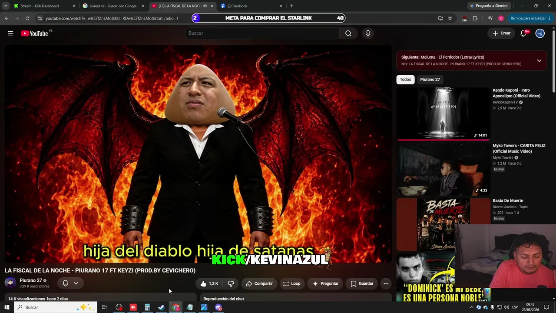Click the Preguntar button
The width and height of the screenshot is (556, 313).
(325, 283)
